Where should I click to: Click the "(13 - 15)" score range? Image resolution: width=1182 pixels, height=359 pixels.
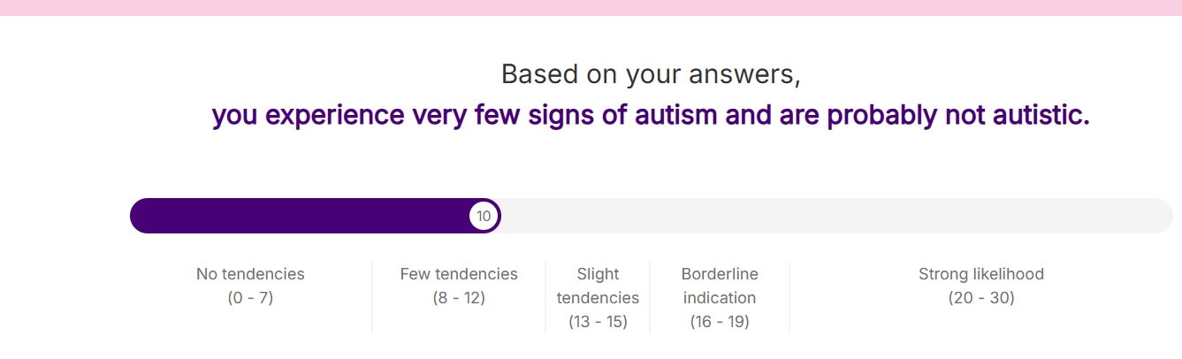598,322
